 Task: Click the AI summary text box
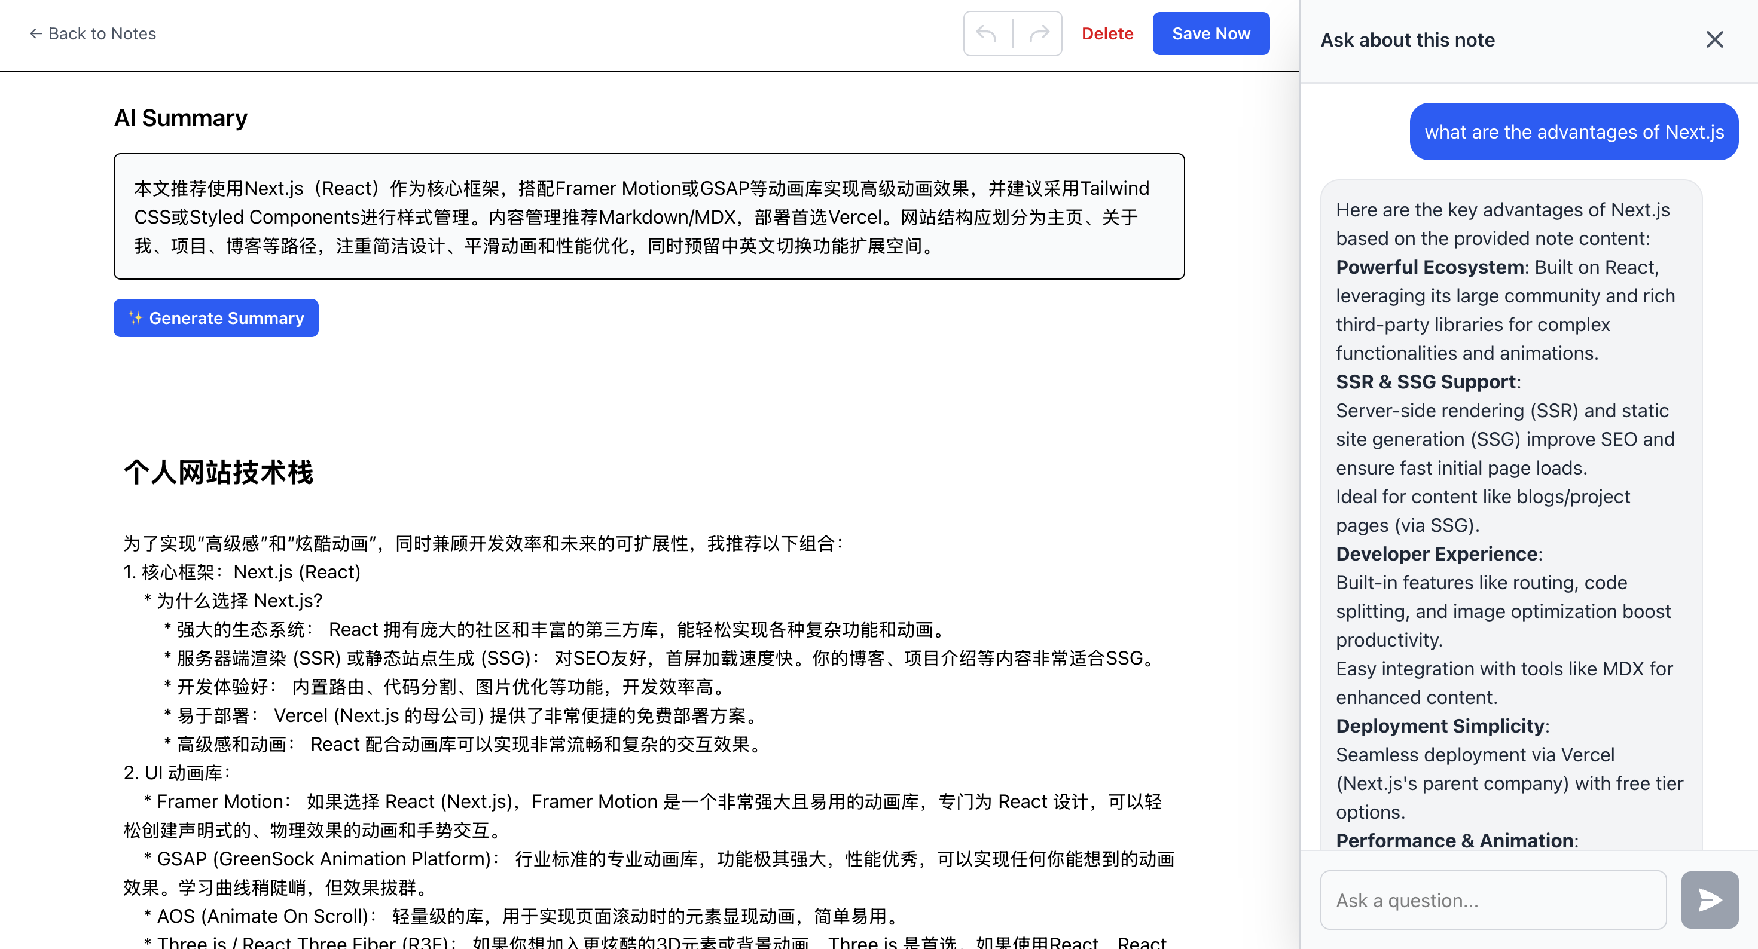click(x=648, y=216)
